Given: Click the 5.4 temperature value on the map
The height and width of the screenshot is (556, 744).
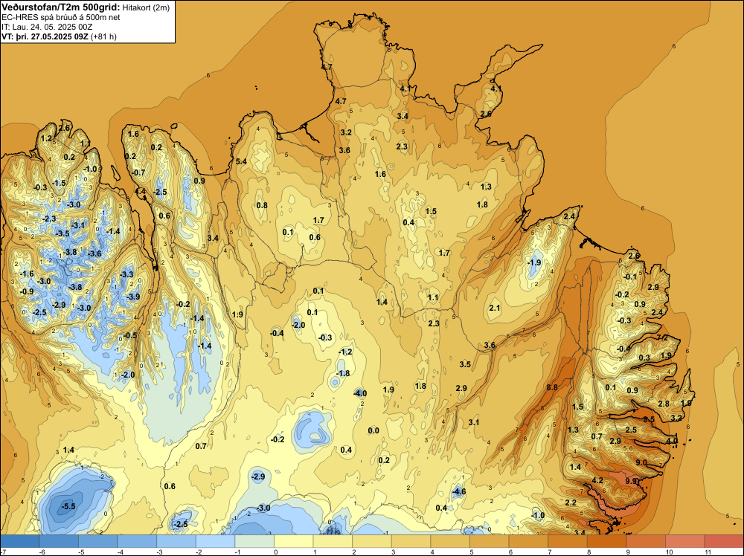Looking at the screenshot, I should coord(241,161).
